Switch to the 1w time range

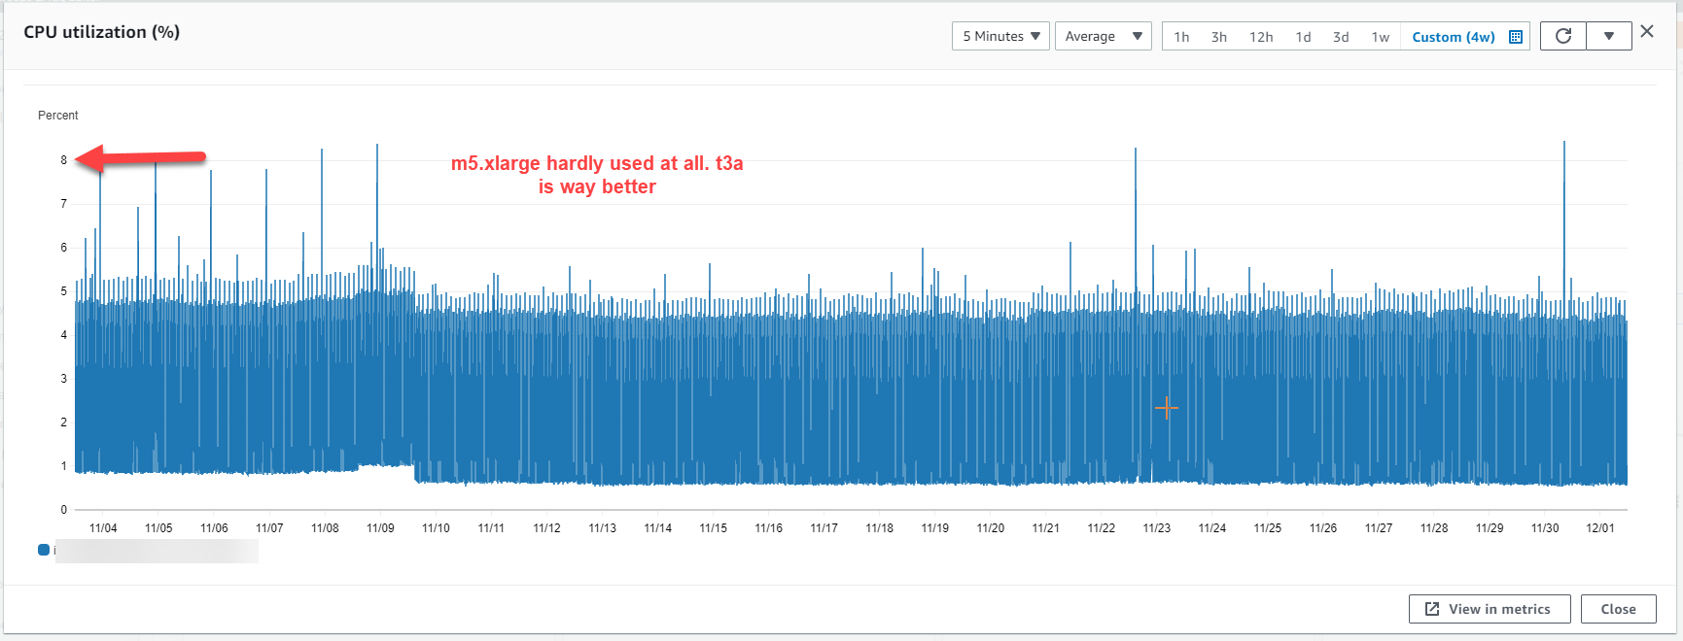1380,37
